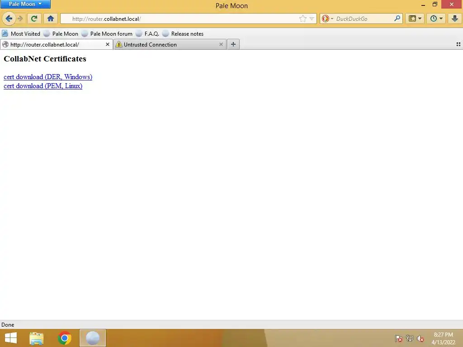Click the CollabNet Certificates heading
This screenshot has height=347, width=463.
tap(45, 59)
